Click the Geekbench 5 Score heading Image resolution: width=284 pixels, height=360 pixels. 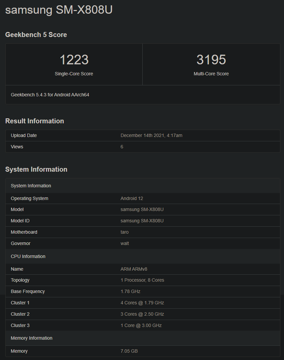click(36, 35)
